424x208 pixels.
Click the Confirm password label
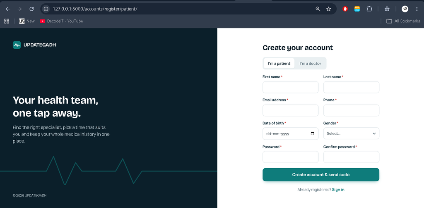click(x=339, y=147)
